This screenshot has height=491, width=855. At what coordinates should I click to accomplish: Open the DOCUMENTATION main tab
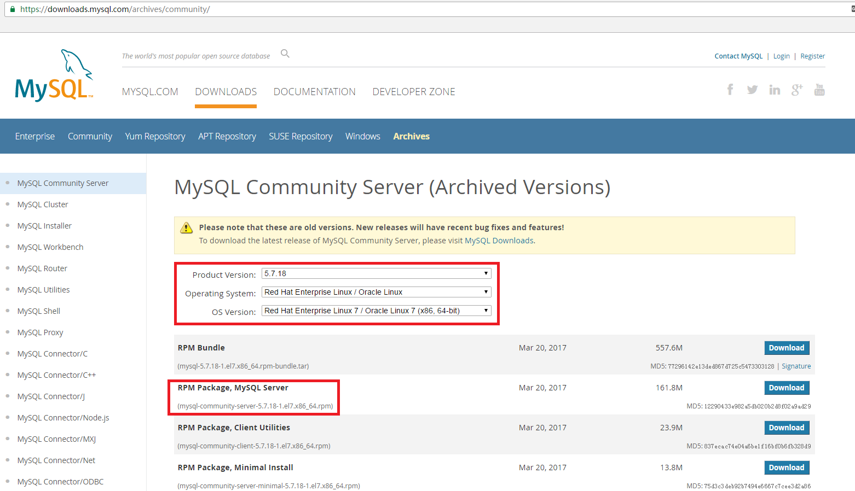tap(315, 92)
